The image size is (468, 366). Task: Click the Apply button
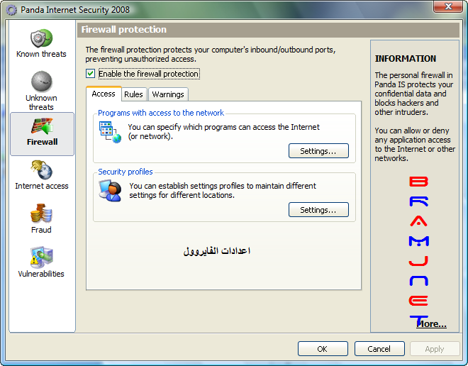click(x=435, y=349)
